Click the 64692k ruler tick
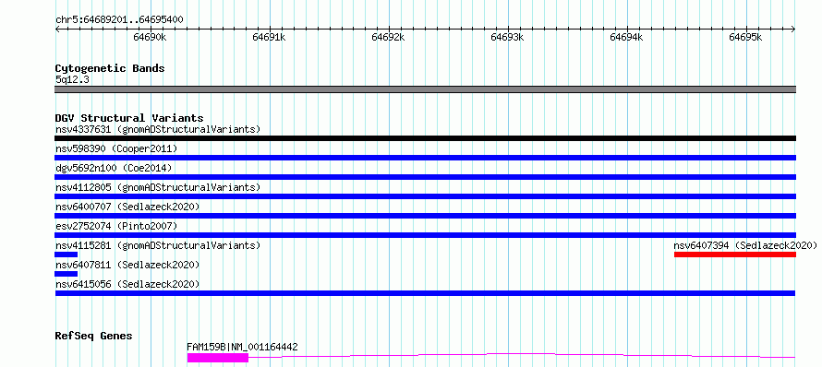This screenshot has width=822, height=367. (389, 37)
